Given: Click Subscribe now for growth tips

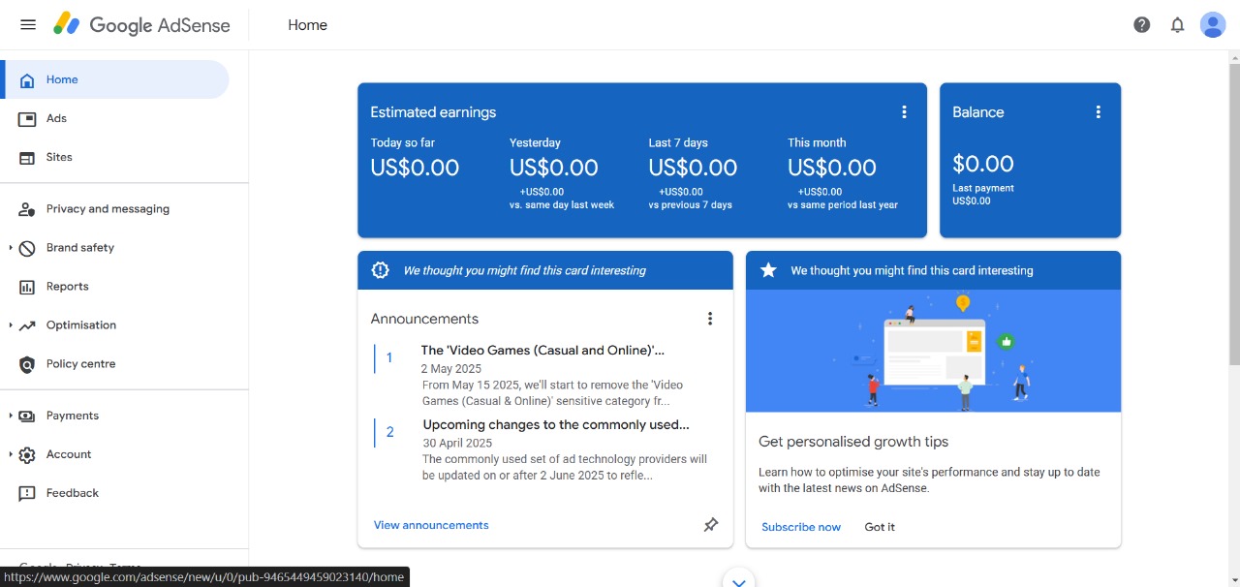Looking at the screenshot, I should coord(801,527).
